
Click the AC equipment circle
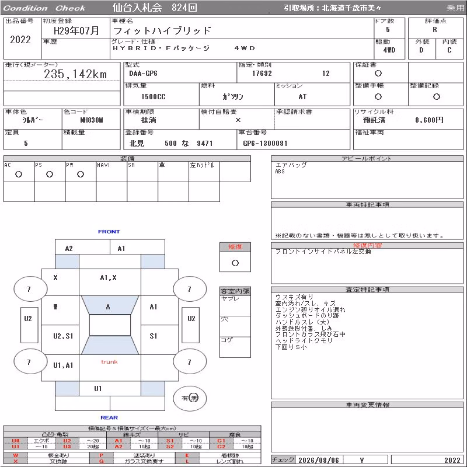[x=19, y=174]
